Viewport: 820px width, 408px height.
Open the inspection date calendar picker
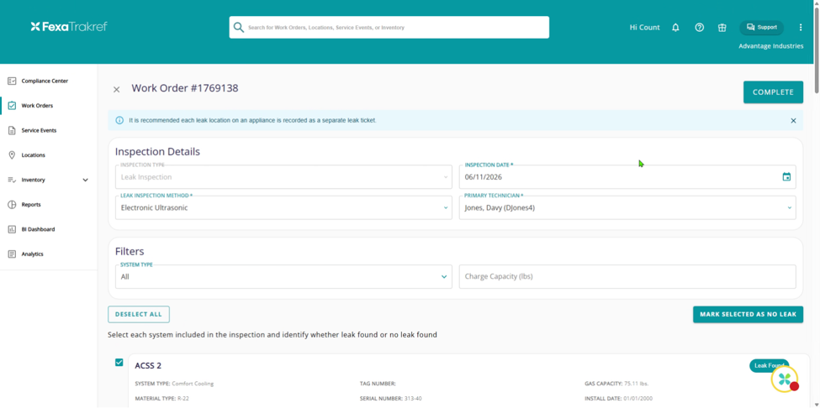(786, 177)
